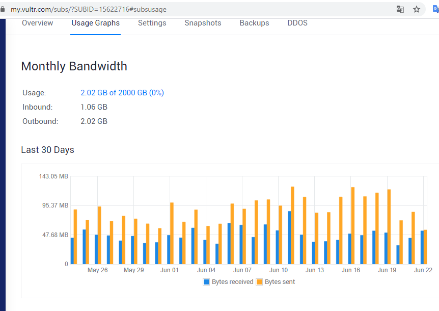Select the Usage Graphs tab
Viewport: 439px width, 311px height.
click(95, 23)
